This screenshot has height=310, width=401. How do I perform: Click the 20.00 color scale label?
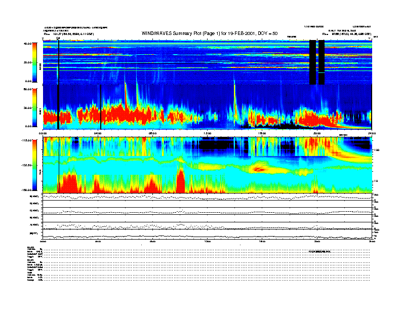point(28,62)
